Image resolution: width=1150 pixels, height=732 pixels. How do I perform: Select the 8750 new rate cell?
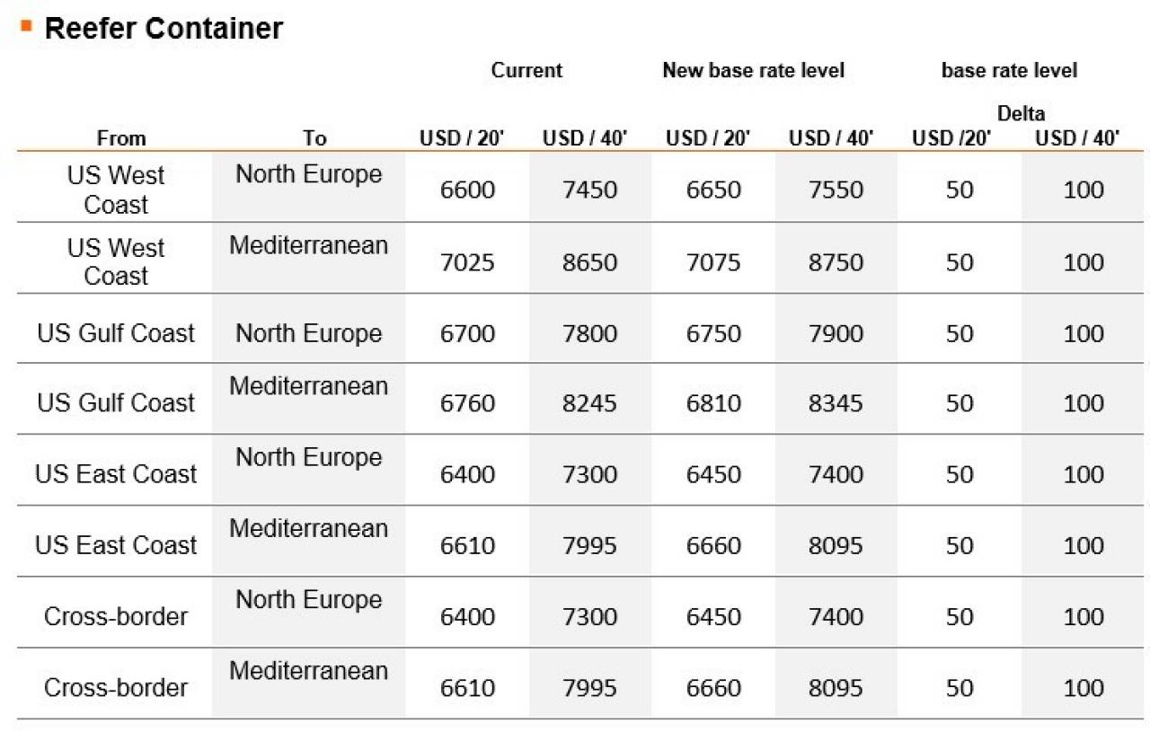[x=836, y=262]
